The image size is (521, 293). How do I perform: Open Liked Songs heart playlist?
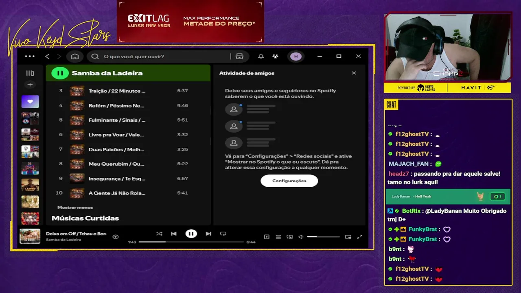pos(30,101)
